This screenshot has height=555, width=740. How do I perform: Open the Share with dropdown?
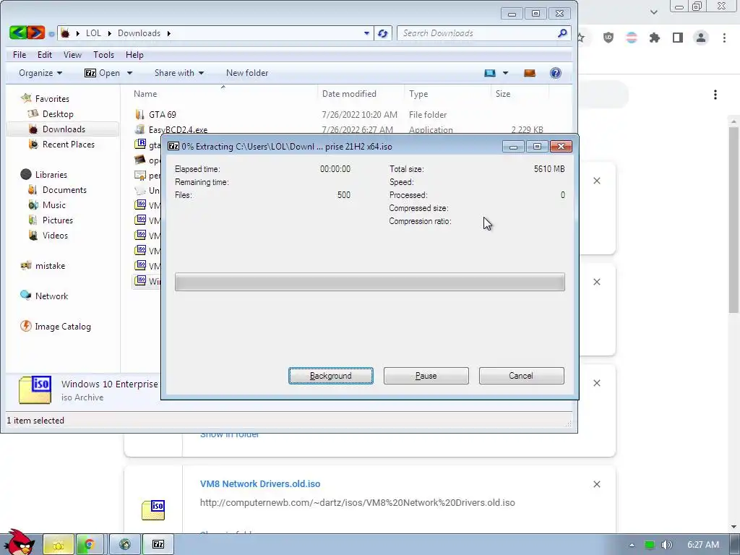[x=179, y=73]
